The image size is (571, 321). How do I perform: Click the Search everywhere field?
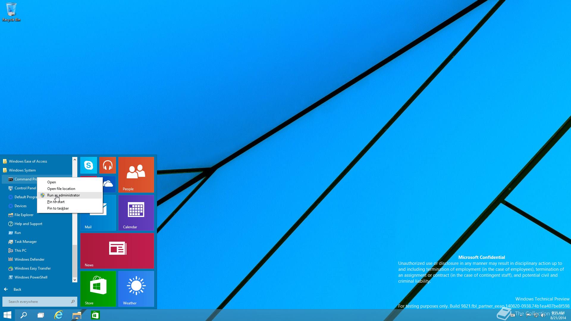pyautogui.click(x=40, y=301)
